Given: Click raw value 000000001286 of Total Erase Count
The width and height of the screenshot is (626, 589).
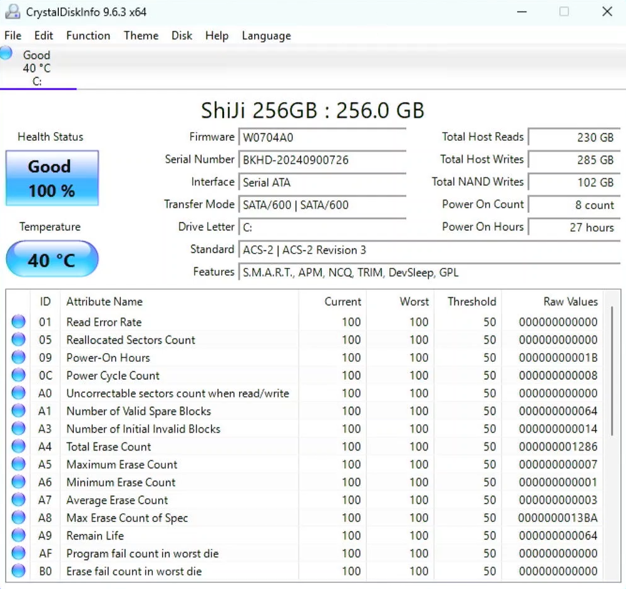Looking at the screenshot, I should pos(558,446).
